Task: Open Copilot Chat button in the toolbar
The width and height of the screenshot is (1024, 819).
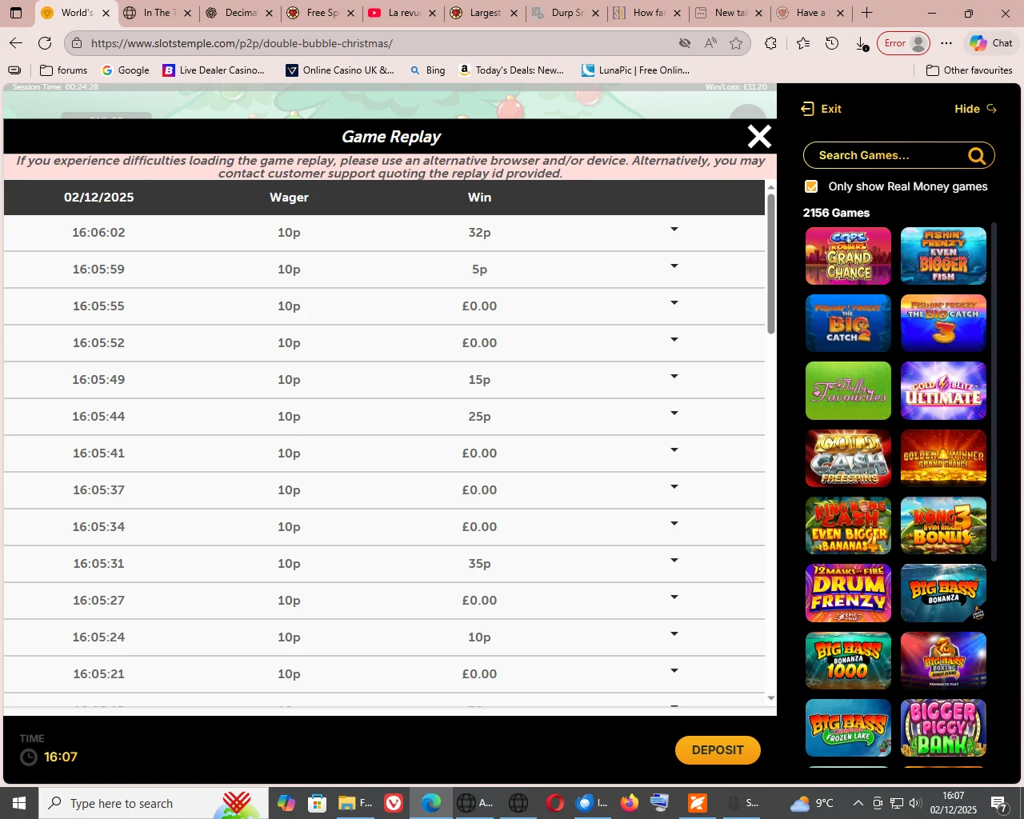Action: tap(991, 43)
